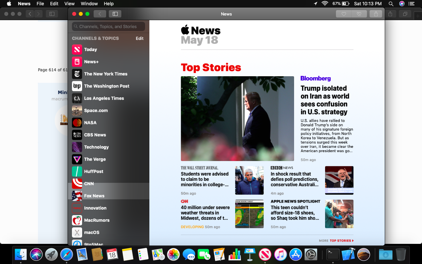Open the Help menu
Image resolution: width=422 pixels, height=264 pixels.
click(x=108, y=4)
